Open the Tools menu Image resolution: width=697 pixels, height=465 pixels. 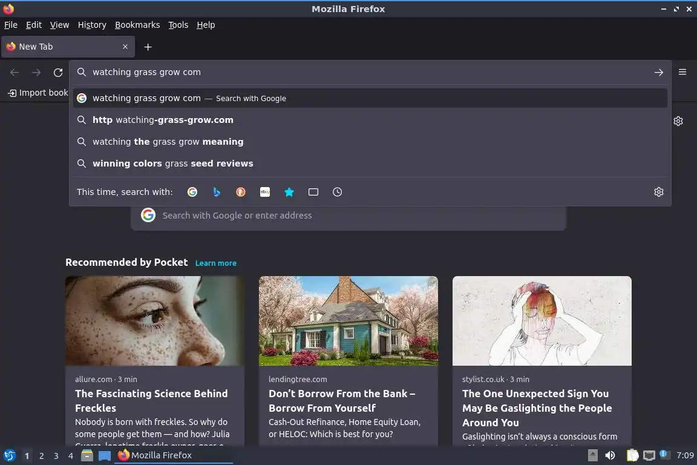tap(178, 25)
